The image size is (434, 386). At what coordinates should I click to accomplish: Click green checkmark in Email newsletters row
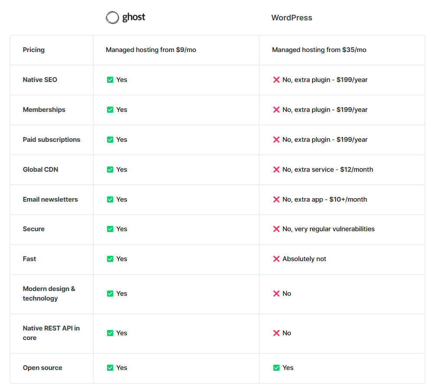pyautogui.click(x=110, y=200)
